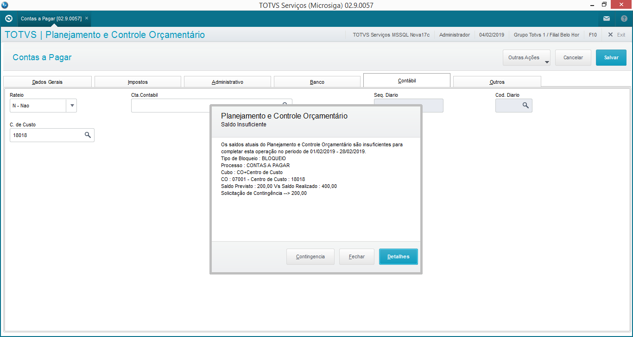633x337 pixels.
Task: Click the 'Saldo Previsto : 200,00' line
Action: pos(279,186)
